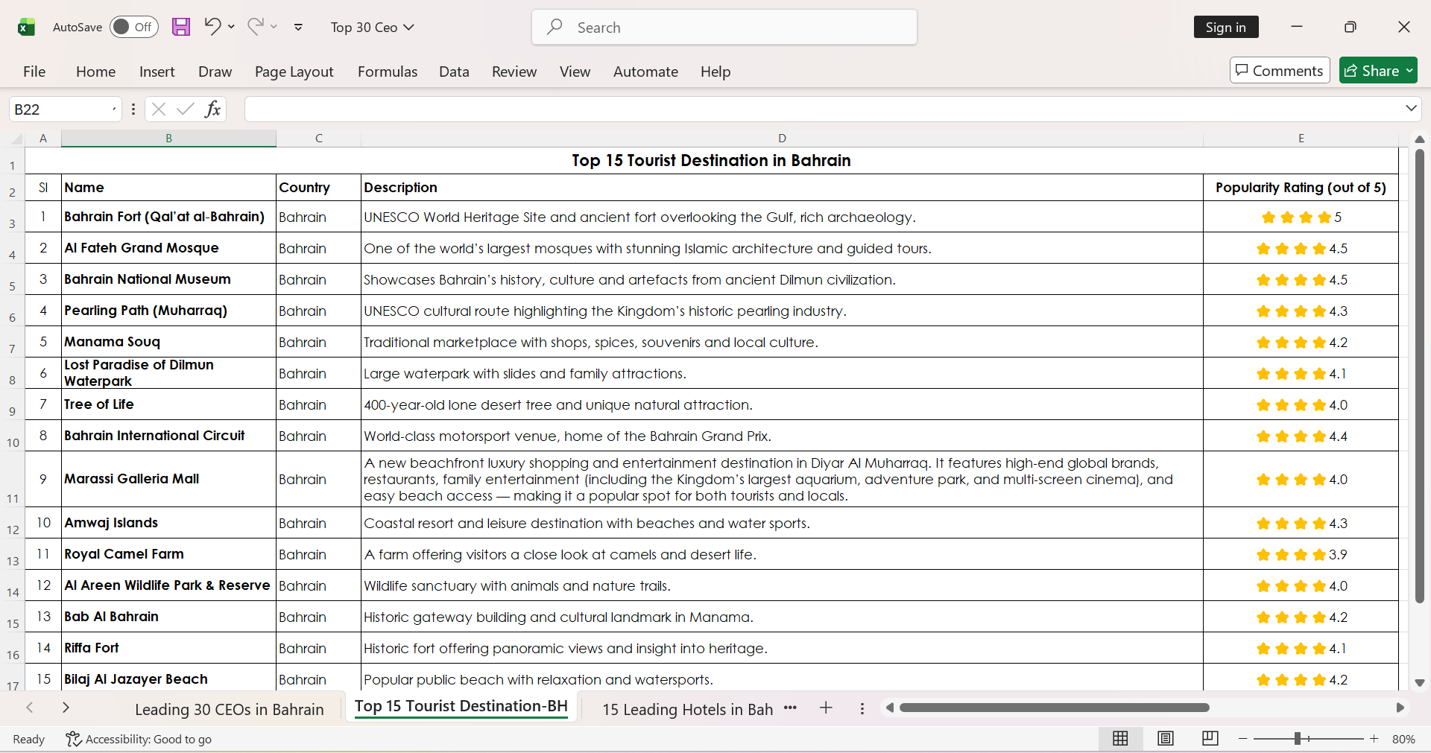This screenshot has width=1431, height=753.
Task: Open the Top 30 Ceo file name dropdown
Action: [373, 27]
